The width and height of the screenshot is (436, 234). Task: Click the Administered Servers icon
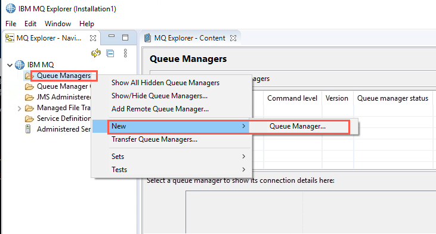click(28, 129)
